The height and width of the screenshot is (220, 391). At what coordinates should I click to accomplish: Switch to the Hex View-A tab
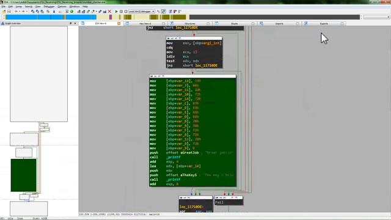coord(145,23)
